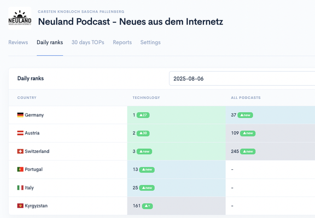Viewport: 315px width, 218px height.
Task: Click the Italy country name
Action: tap(30, 188)
